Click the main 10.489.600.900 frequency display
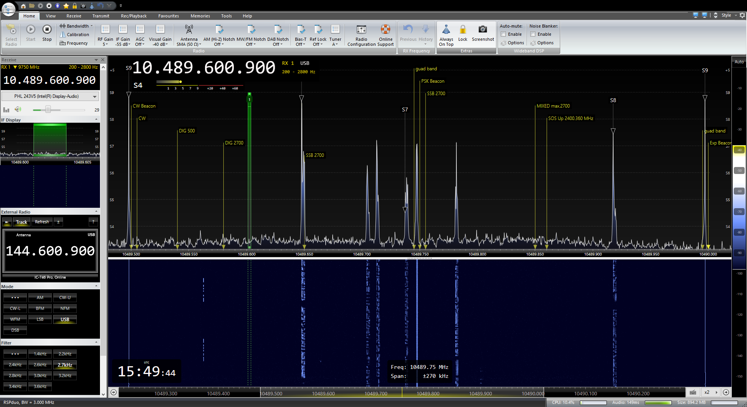747x407 pixels. [x=204, y=68]
